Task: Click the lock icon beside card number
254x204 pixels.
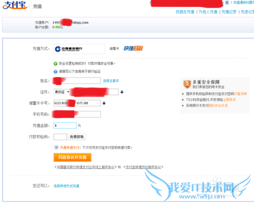Action: tap(104, 103)
